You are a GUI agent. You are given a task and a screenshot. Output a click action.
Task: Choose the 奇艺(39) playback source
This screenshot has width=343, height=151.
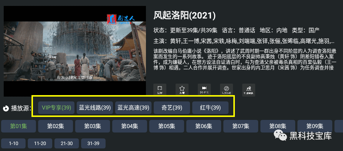click(x=172, y=108)
